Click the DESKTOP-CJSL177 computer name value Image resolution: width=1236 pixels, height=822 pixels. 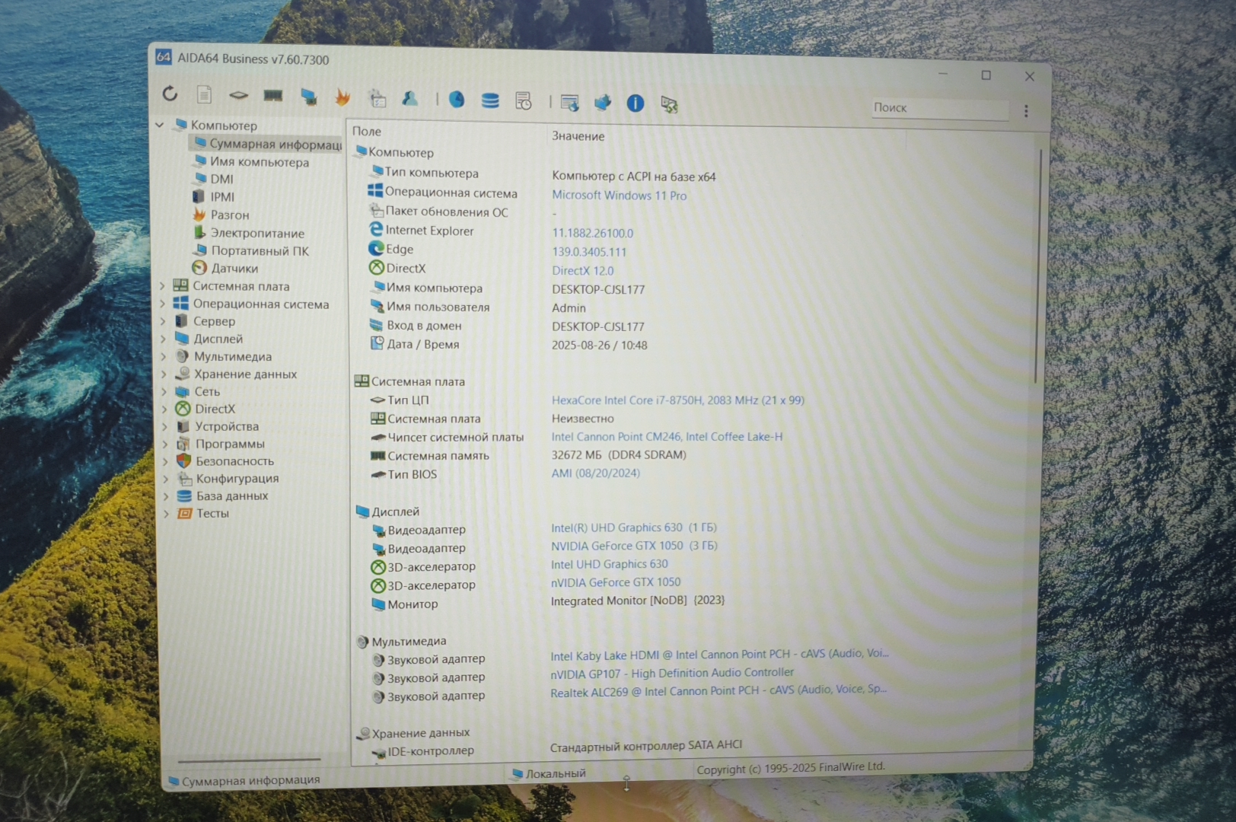click(598, 290)
